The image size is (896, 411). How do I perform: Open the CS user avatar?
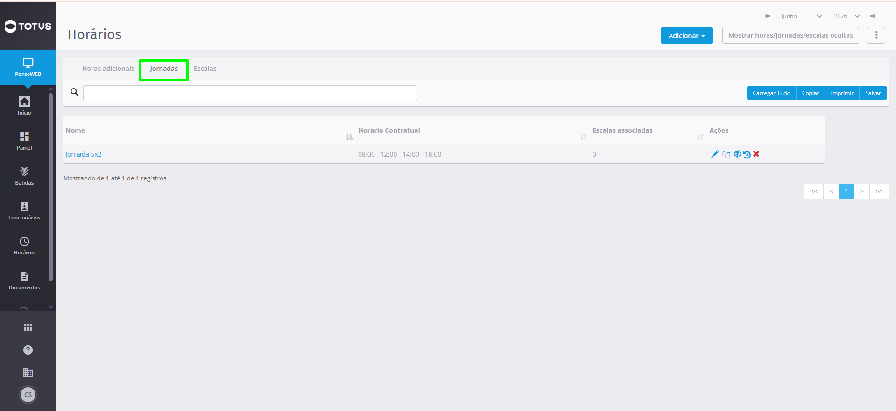(28, 395)
